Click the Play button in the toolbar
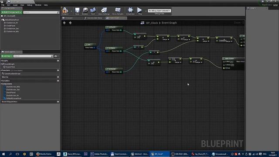The height and width of the screenshot is (157, 279). point(140,10)
